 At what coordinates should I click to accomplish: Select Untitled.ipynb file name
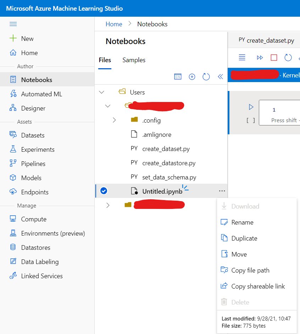[x=162, y=191]
